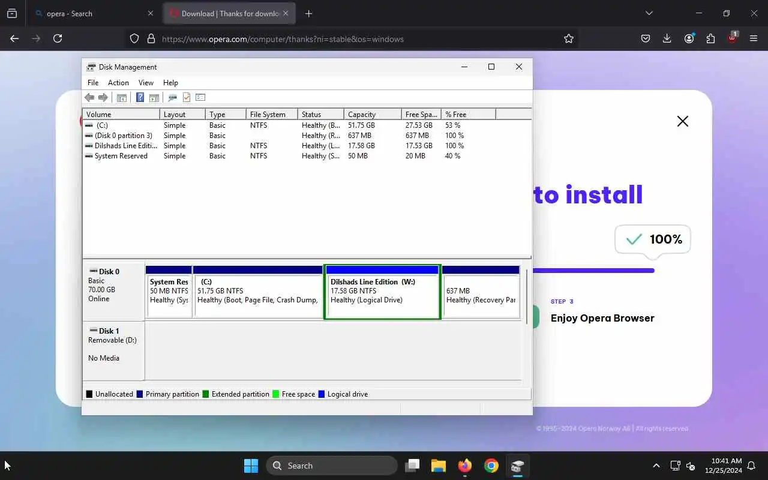Click the 27.53 GB free space cell

tap(419, 125)
